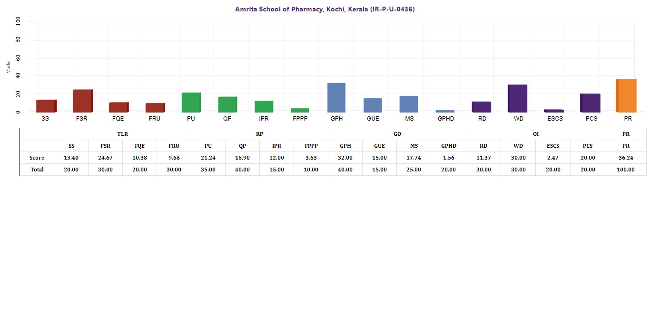
Task: Click the QP score 16.90 cell
Action: (242, 158)
